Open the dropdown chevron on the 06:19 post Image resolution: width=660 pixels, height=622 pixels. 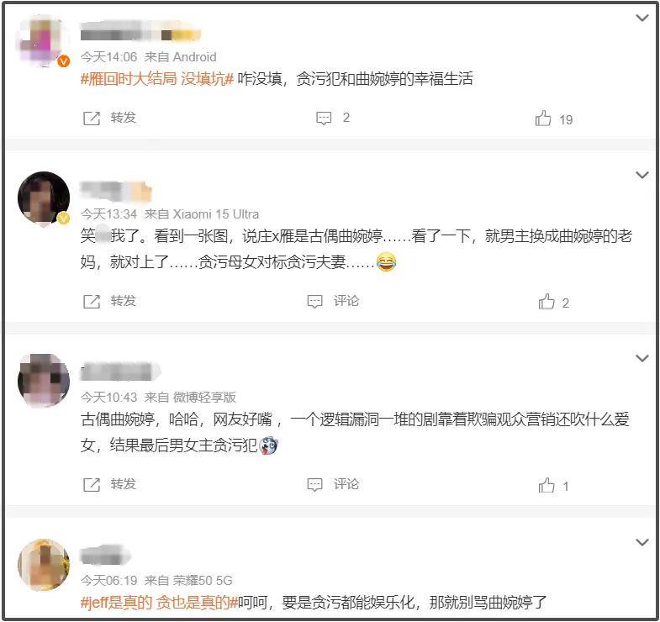642,542
